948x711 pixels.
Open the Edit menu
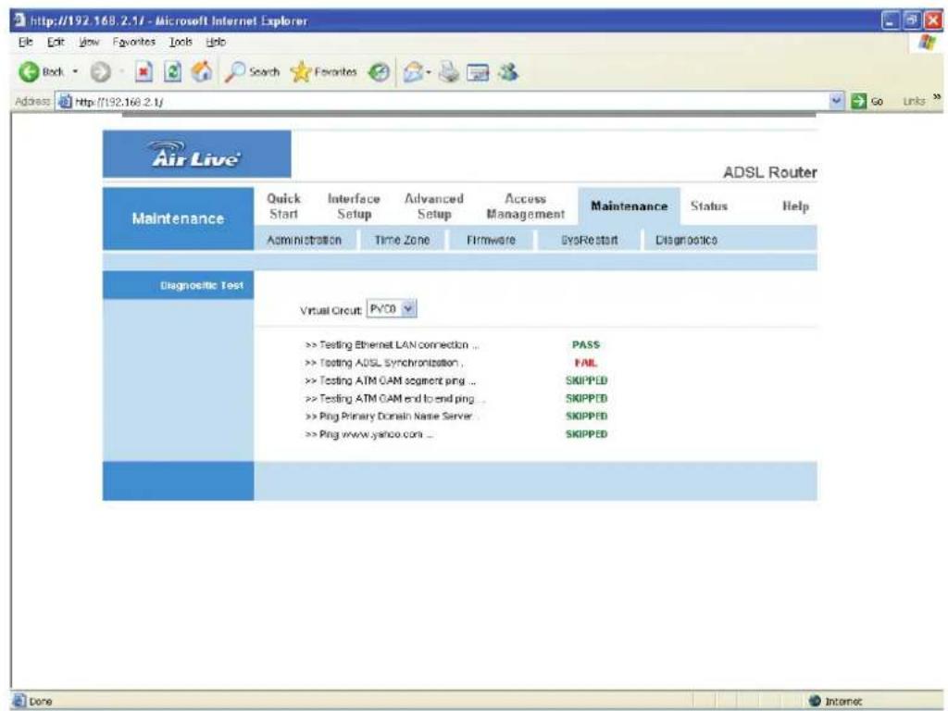coord(56,42)
